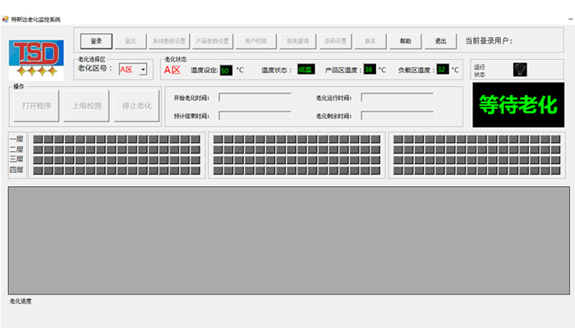Open 帮助 help
575x328 pixels.
(x=405, y=41)
